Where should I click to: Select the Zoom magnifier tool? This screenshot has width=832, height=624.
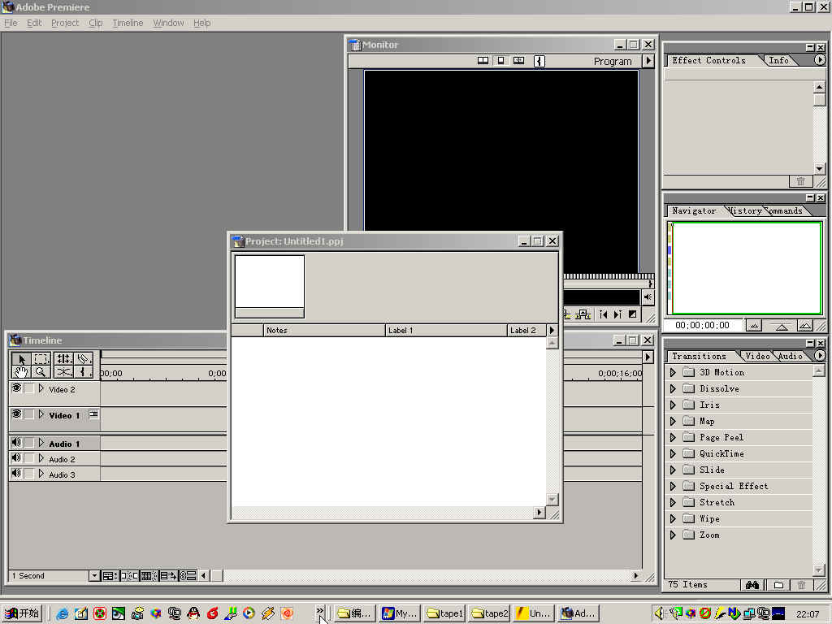41,372
